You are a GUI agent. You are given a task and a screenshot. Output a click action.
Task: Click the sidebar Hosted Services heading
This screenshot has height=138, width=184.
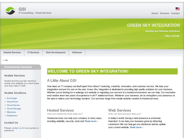click(x=14, y=76)
